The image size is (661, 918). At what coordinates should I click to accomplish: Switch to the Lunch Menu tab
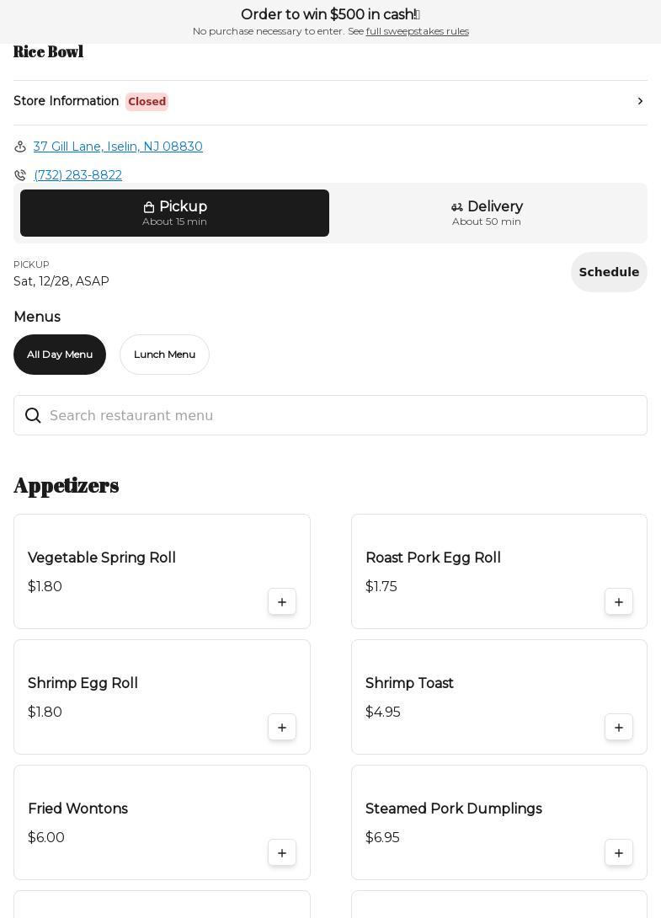164,355
